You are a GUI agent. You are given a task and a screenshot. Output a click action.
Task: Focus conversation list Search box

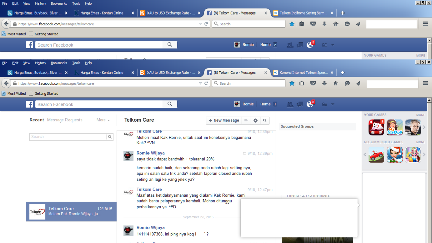point(68,137)
